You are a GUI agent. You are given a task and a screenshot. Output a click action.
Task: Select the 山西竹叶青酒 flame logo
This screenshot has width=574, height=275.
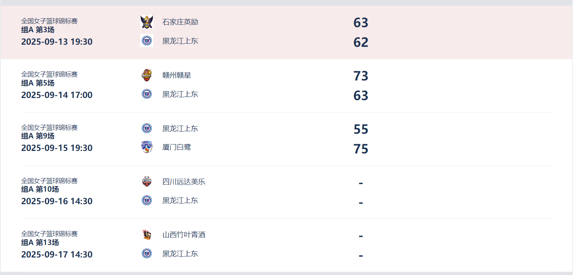click(147, 235)
